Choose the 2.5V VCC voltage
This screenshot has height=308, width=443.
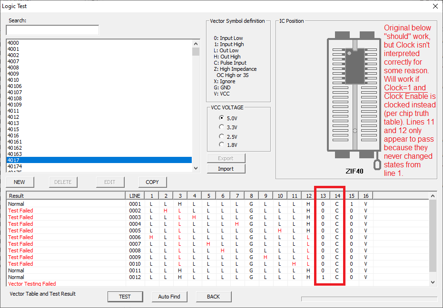click(x=222, y=136)
